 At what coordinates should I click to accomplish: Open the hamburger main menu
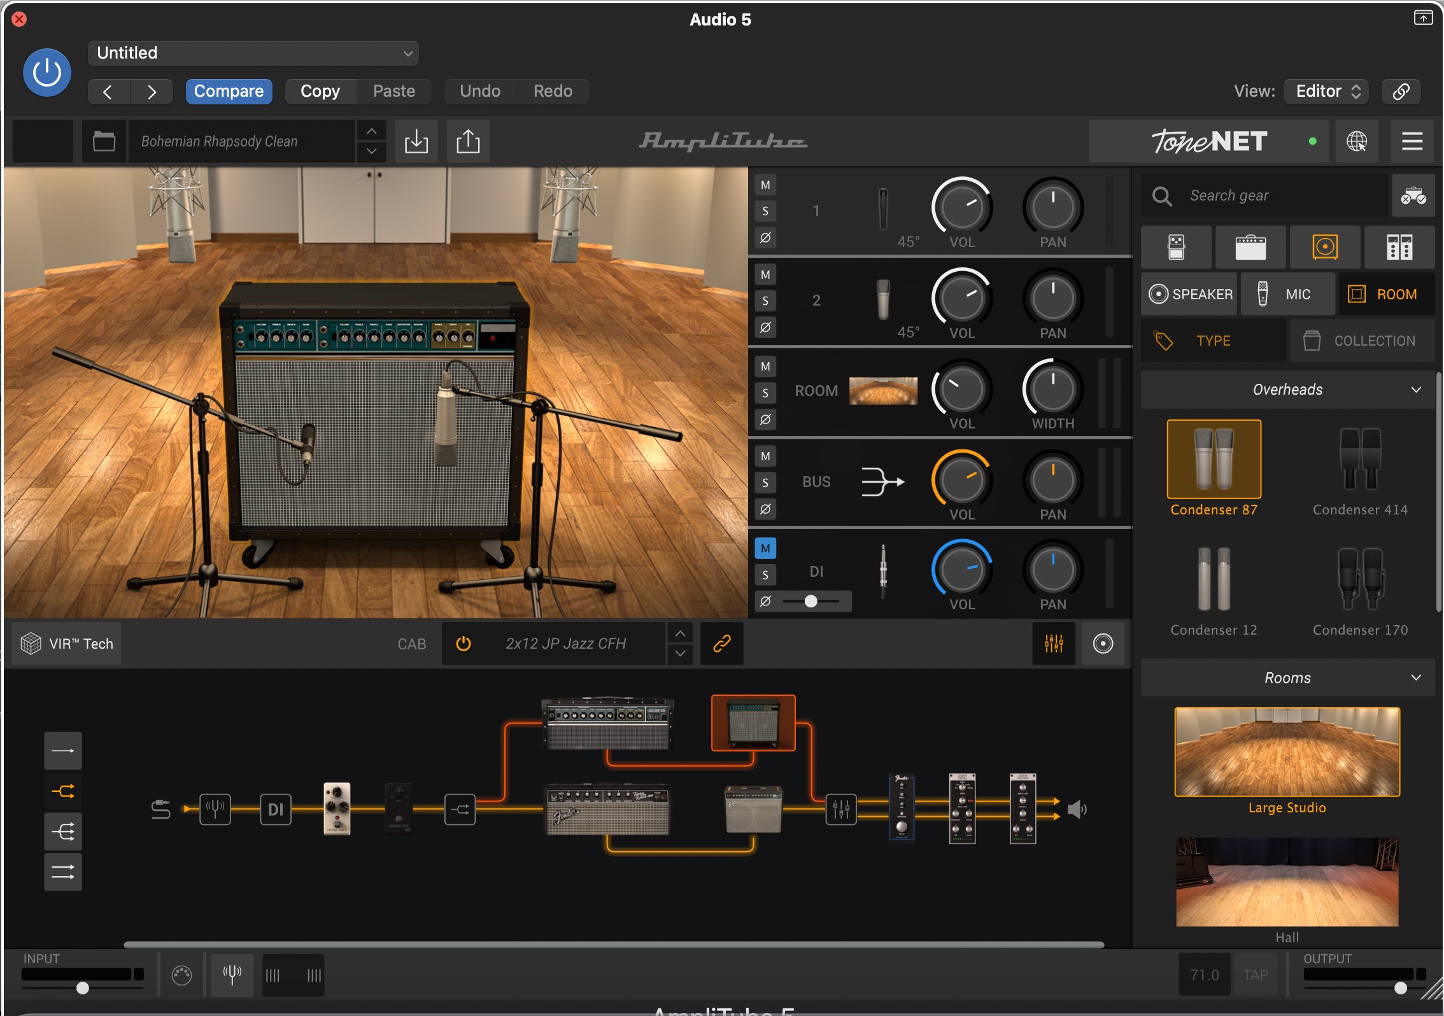(x=1412, y=141)
